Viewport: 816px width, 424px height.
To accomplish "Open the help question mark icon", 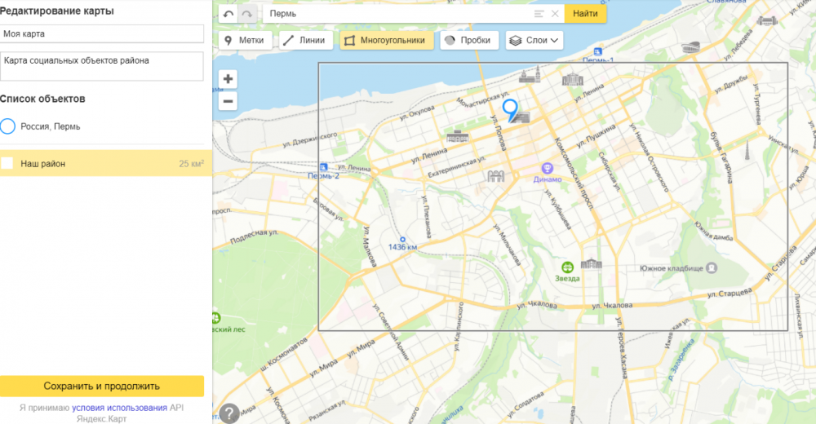I will (x=229, y=413).
